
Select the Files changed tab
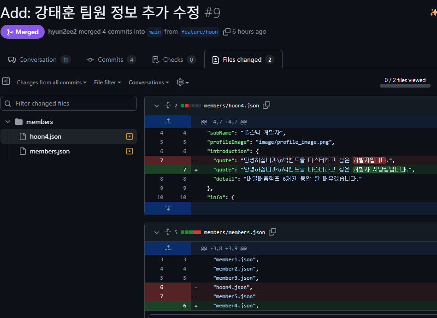243,59
